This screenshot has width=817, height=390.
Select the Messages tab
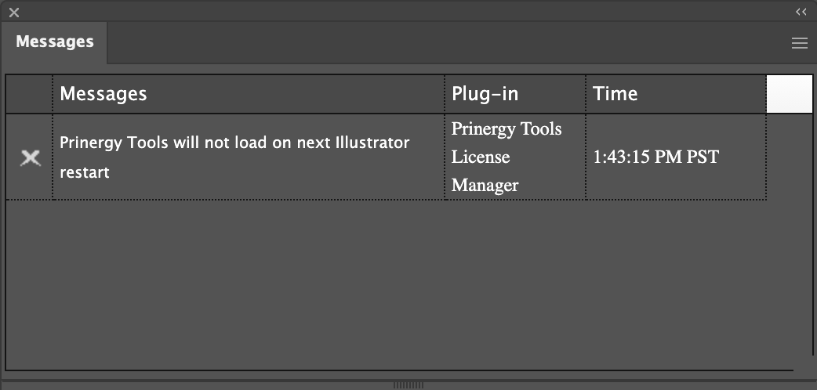click(x=55, y=42)
